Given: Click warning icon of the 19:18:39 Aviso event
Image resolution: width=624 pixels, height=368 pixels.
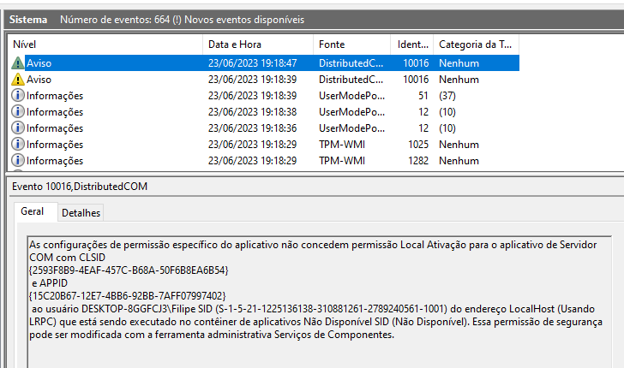Looking at the screenshot, I should (17, 79).
